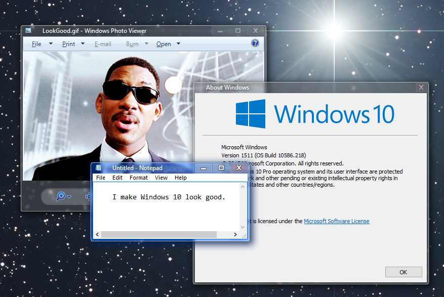This screenshot has width=444, height=297.
Task: Click OK in the About Windows dialog
Action: pyautogui.click(x=403, y=272)
